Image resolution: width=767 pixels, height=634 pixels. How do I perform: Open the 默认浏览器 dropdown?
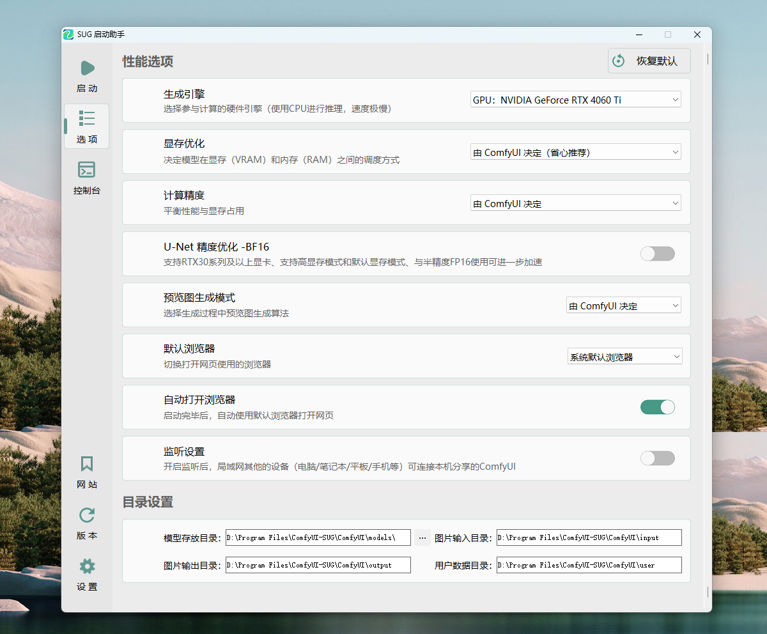pos(624,357)
